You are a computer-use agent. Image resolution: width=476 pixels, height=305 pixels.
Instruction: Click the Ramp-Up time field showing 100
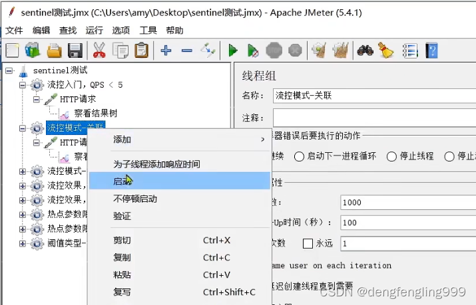click(x=408, y=223)
